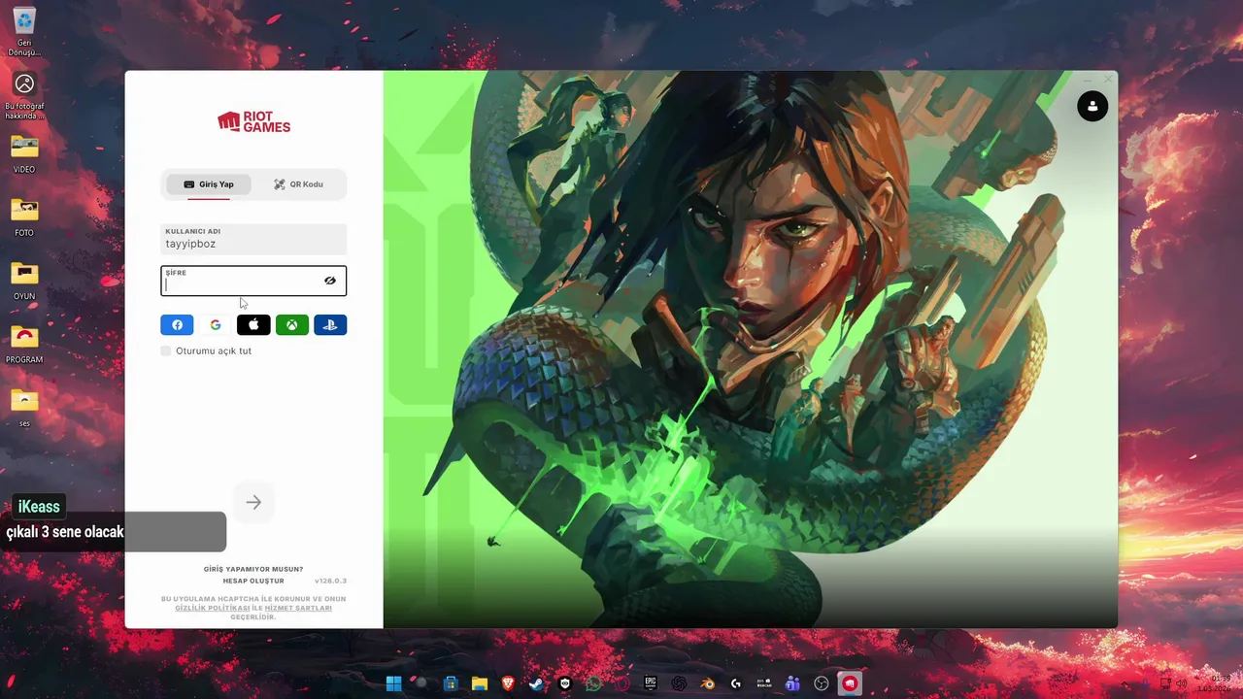Select the OYUN desktop folder
The image size is (1243, 699).
[24, 281]
